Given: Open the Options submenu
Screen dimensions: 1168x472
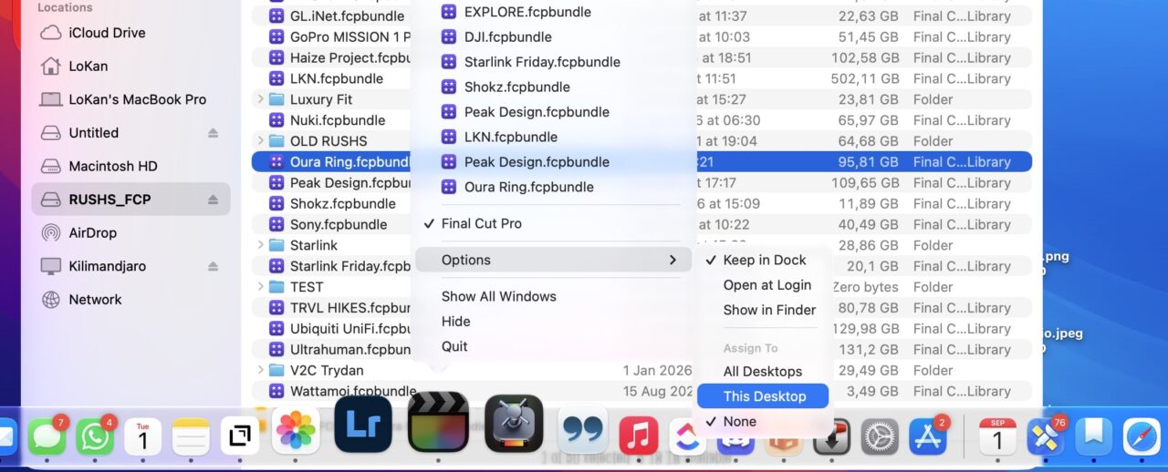Looking at the screenshot, I should coord(552,260).
